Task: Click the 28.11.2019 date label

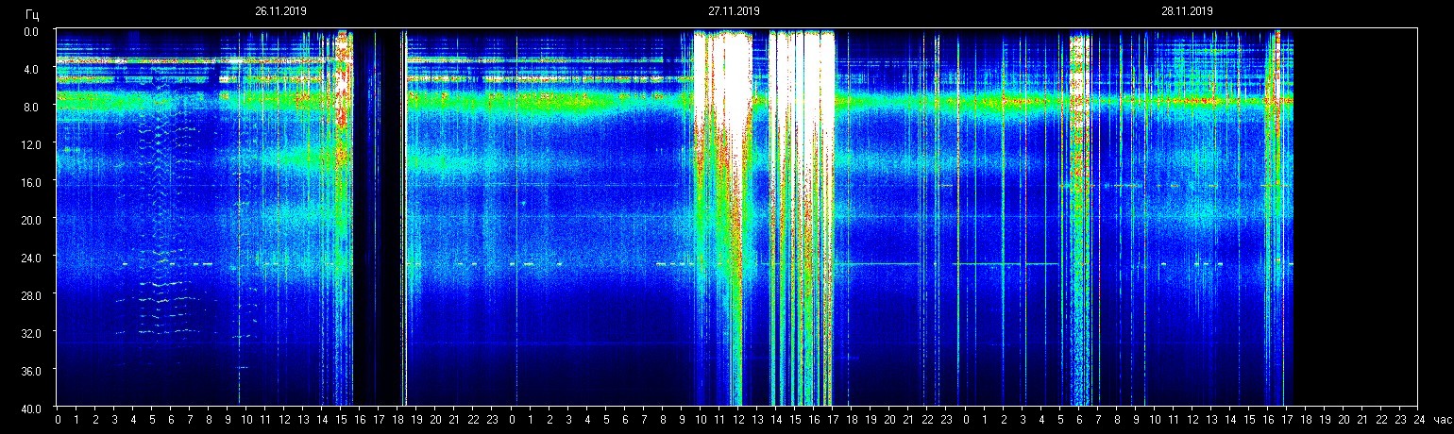Action: click(x=1187, y=11)
